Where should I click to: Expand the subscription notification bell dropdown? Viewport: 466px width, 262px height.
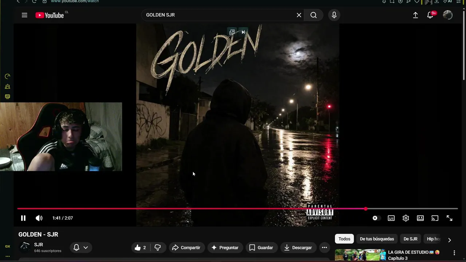click(81, 247)
